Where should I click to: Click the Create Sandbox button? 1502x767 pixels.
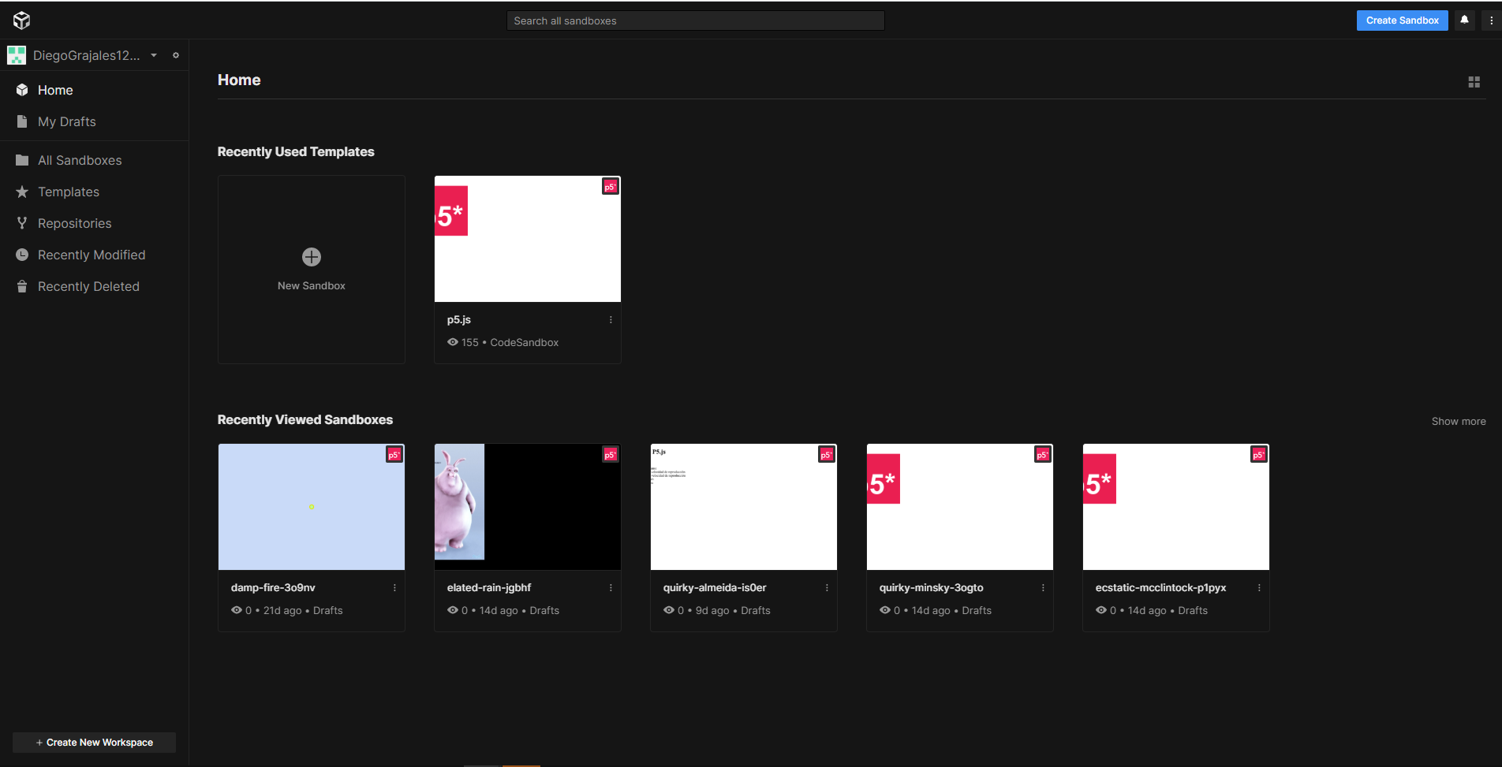pos(1402,20)
